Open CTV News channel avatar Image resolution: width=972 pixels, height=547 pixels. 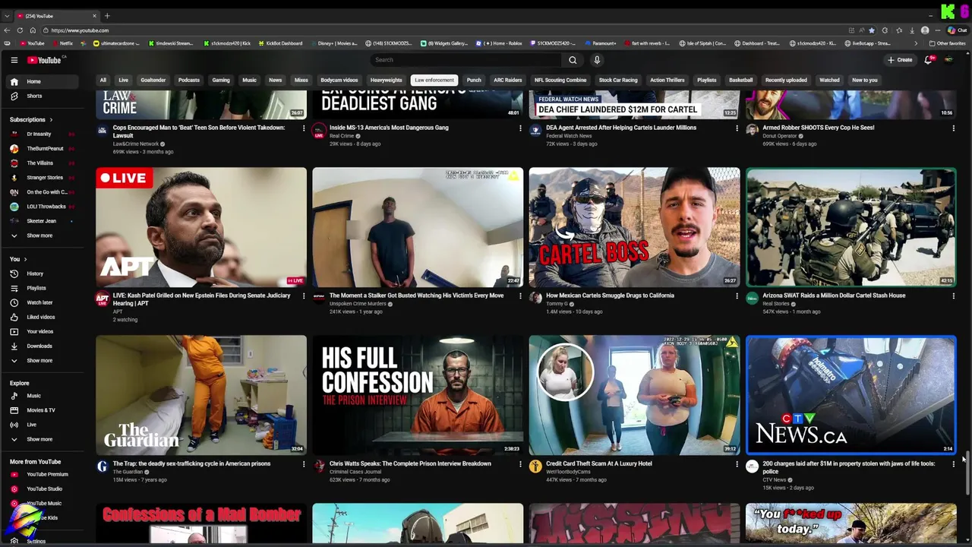click(752, 466)
